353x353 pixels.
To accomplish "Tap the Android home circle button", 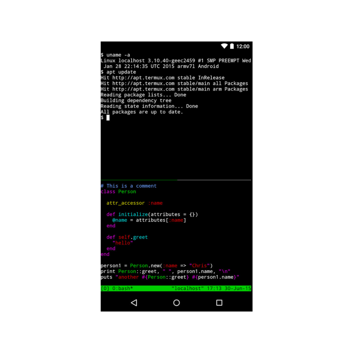I will [176, 302].
